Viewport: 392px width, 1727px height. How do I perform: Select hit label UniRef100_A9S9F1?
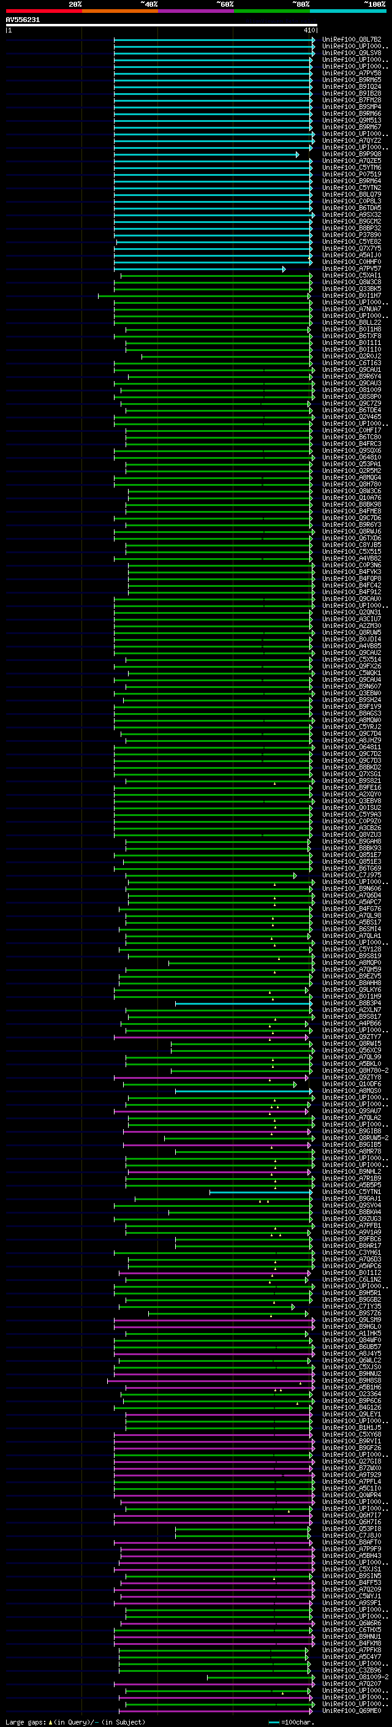pyautogui.click(x=351, y=1604)
